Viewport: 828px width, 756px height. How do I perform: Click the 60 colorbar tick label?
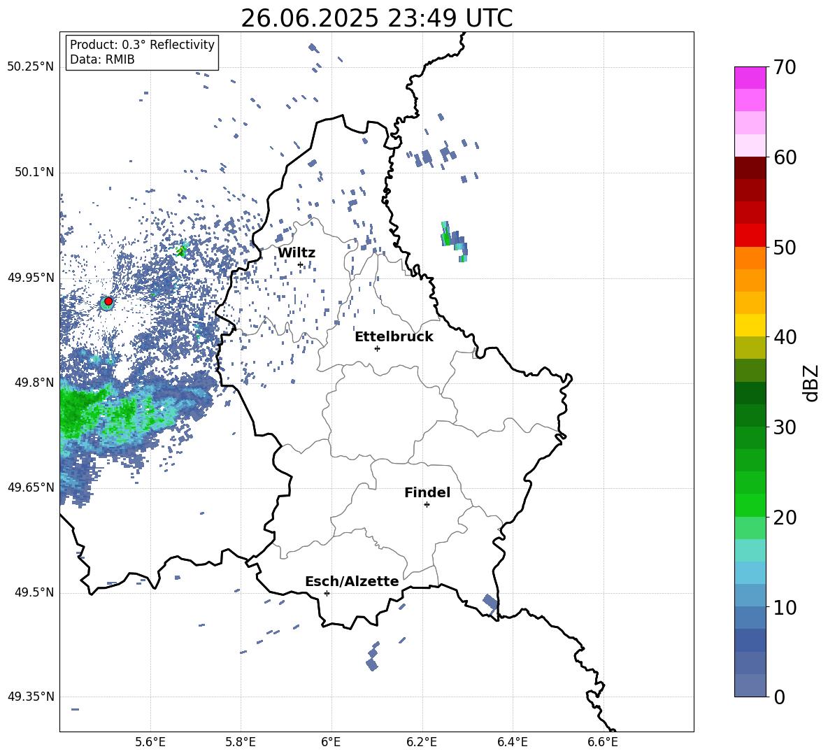[785, 157]
